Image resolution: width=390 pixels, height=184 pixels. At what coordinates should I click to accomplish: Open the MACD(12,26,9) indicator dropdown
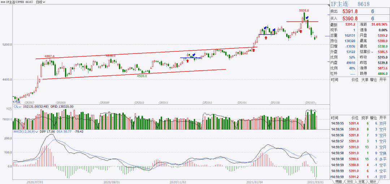click(x=26, y=132)
